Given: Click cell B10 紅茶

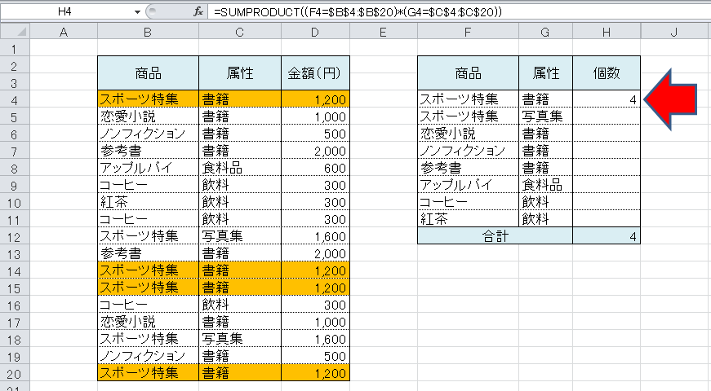Looking at the screenshot, I should 148,202.
